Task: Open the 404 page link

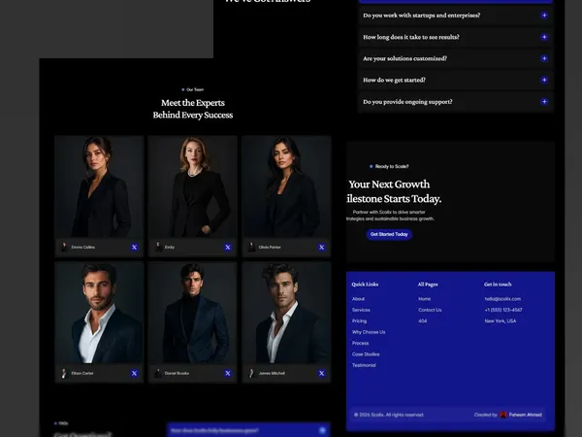Action: click(422, 321)
